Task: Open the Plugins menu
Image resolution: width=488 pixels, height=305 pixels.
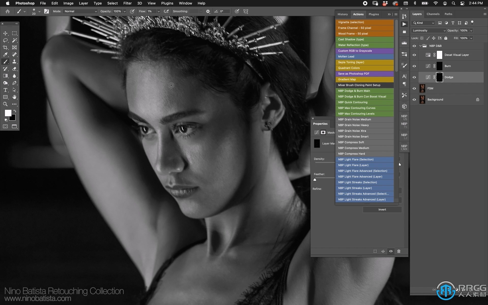Action: 167,3
